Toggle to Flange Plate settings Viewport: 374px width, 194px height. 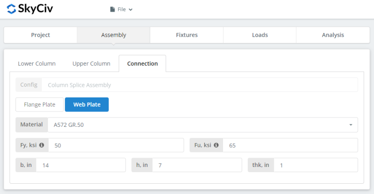[x=39, y=104]
